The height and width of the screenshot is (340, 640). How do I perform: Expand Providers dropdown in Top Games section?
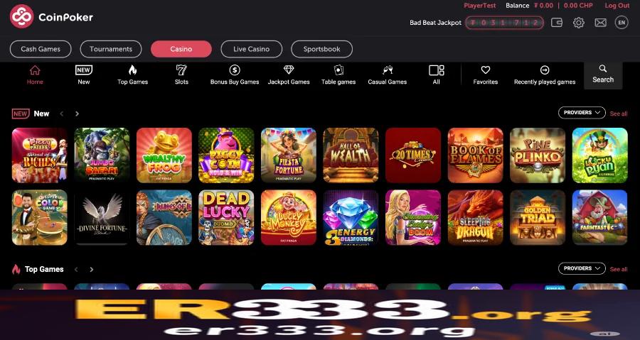pyautogui.click(x=582, y=268)
